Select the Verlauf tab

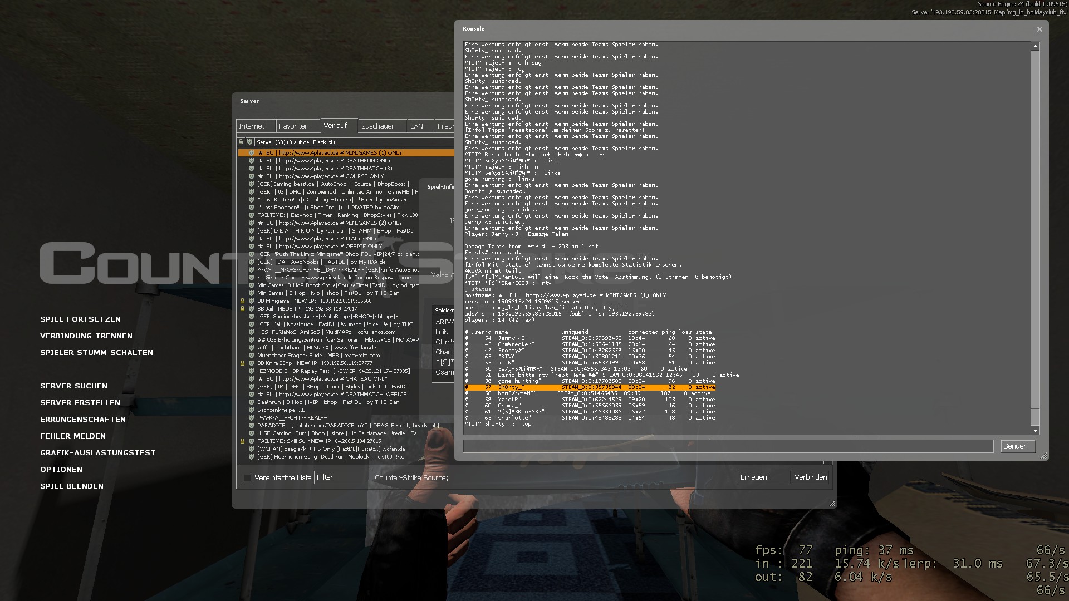click(339, 126)
